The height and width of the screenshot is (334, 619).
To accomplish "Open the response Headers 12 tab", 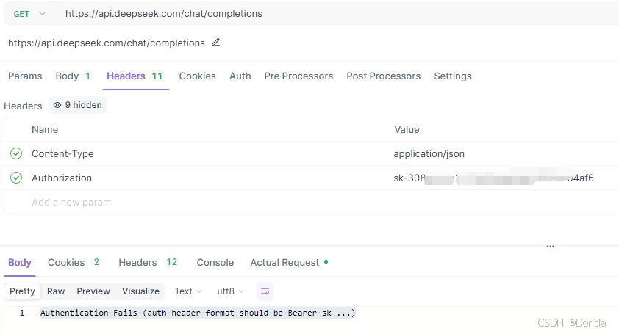I will (x=149, y=262).
